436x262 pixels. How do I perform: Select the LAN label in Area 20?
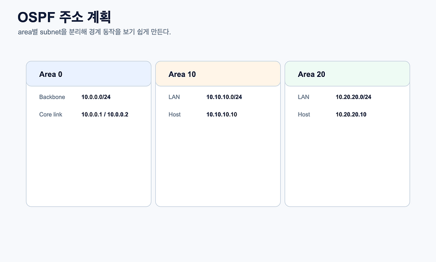pos(304,97)
